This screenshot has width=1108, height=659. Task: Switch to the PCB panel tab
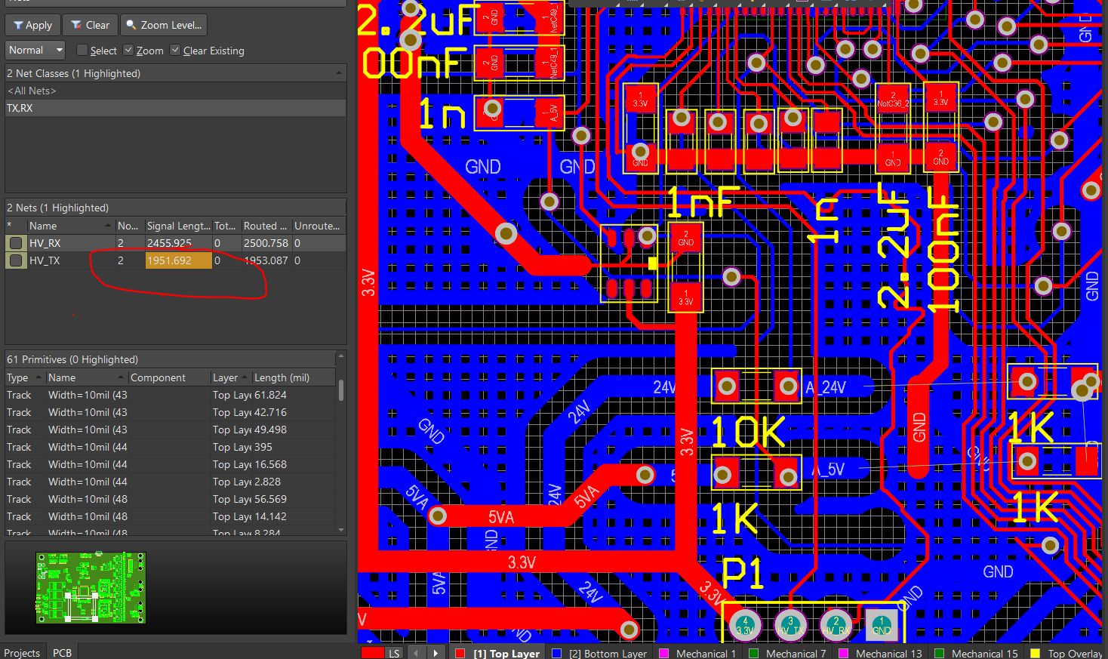[63, 652]
